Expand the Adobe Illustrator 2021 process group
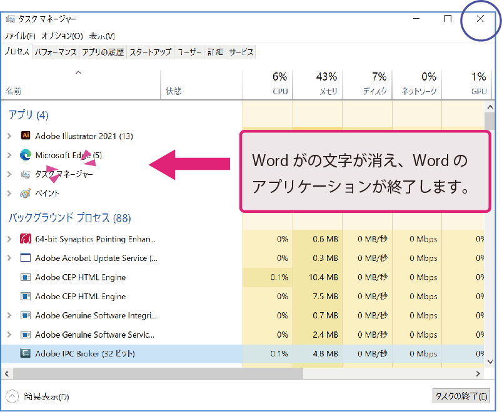 (9, 135)
